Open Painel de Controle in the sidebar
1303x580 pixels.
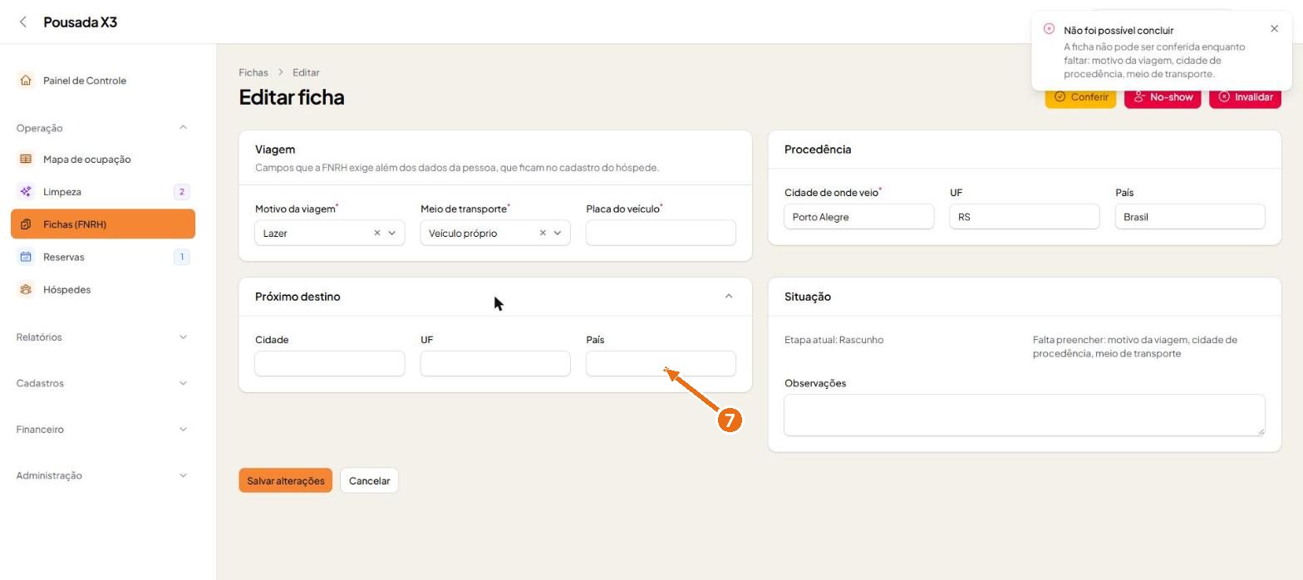click(103, 81)
